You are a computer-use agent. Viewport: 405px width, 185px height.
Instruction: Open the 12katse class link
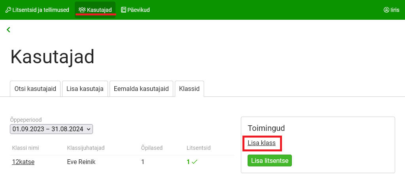pos(23,162)
